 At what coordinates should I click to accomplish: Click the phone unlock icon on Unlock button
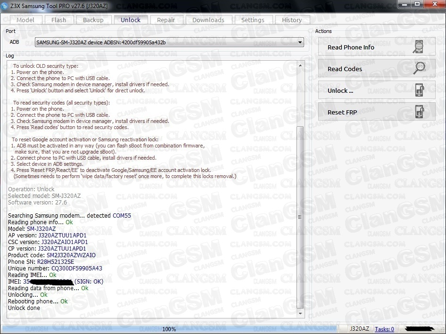(x=420, y=90)
